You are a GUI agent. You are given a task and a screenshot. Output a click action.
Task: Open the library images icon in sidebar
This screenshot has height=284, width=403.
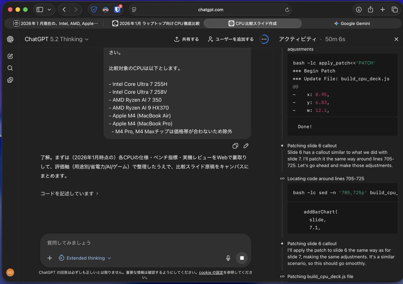(x=10, y=80)
